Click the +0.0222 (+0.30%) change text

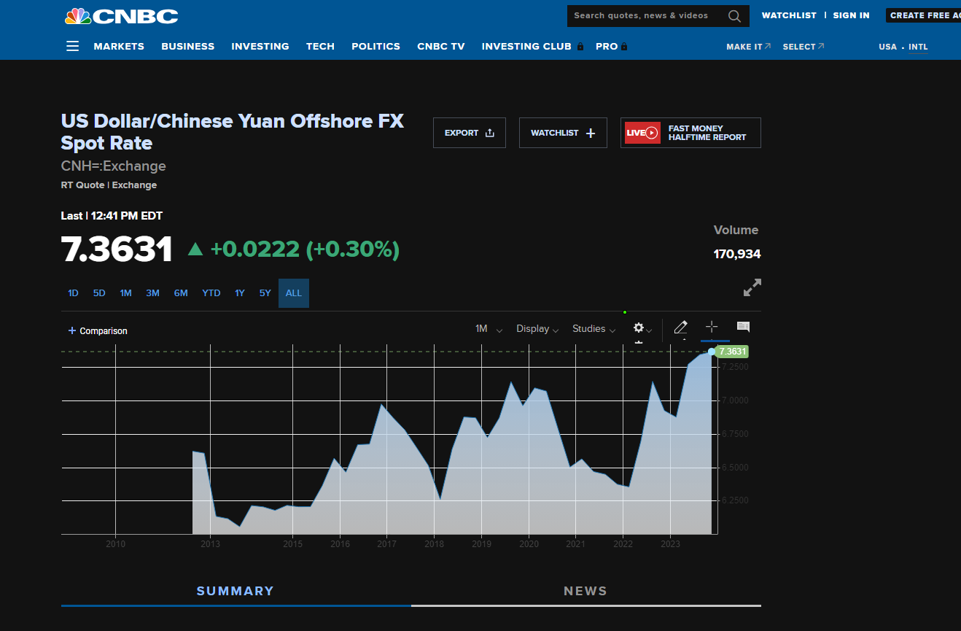click(305, 249)
